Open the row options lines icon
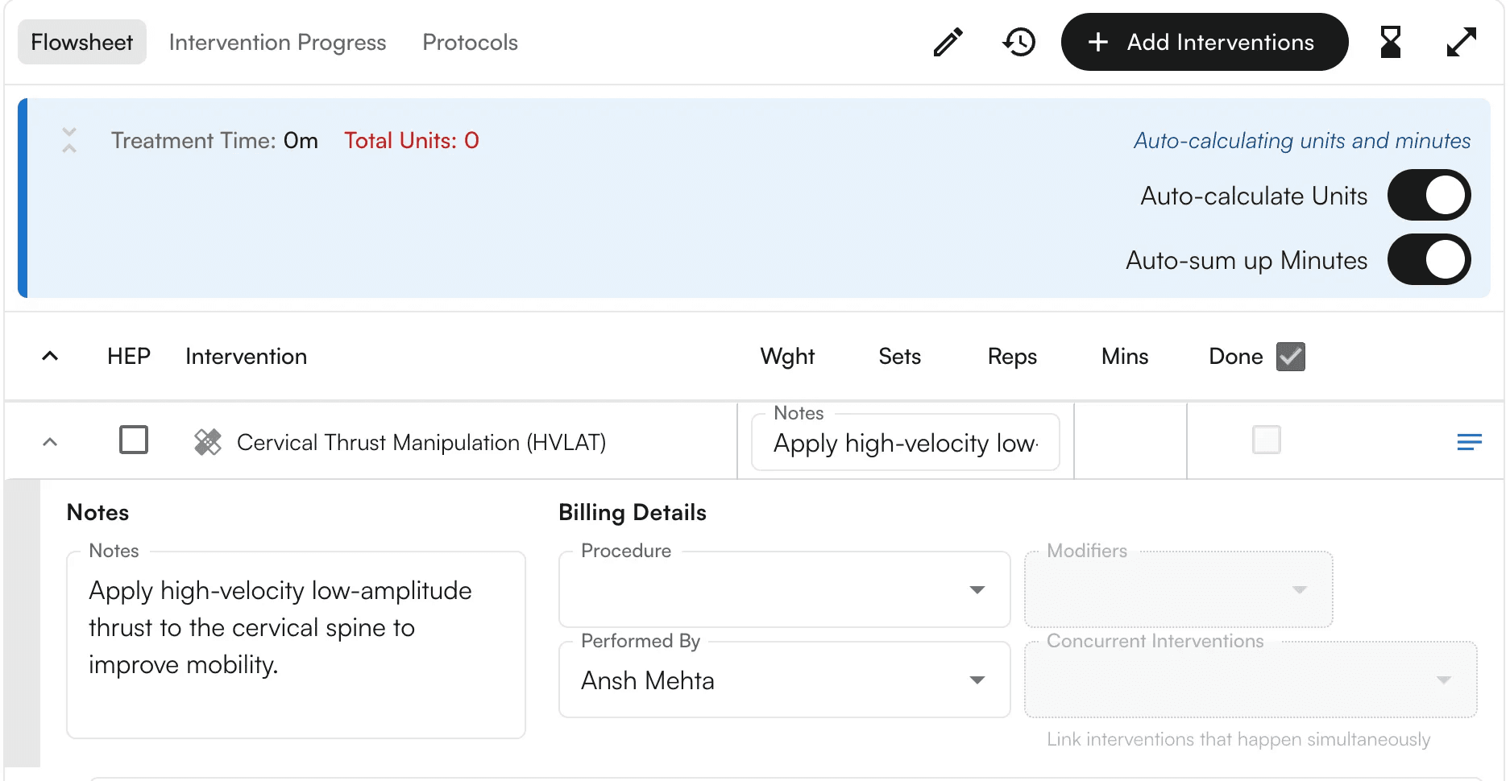The width and height of the screenshot is (1510, 781). tap(1469, 442)
